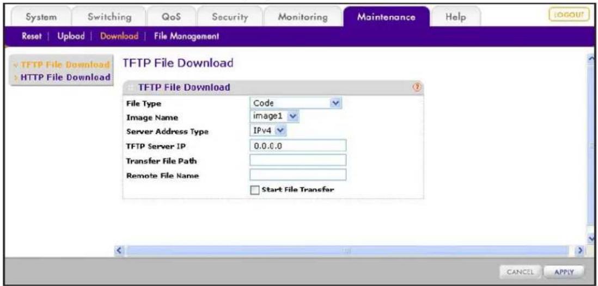Click the horizontal scrollbar thumb

[347, 251]
